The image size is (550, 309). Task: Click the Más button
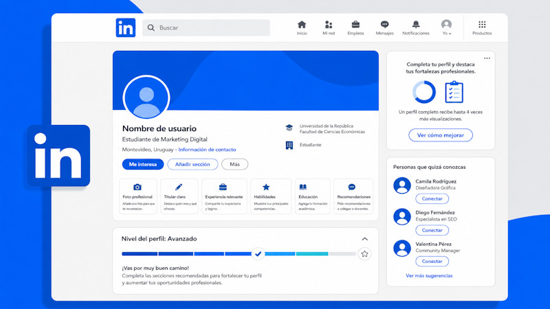(234, 164)
